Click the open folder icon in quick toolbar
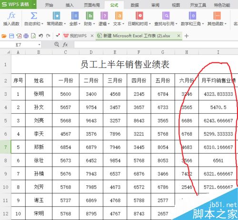The image size is (238, 220). tap(4, 36)
